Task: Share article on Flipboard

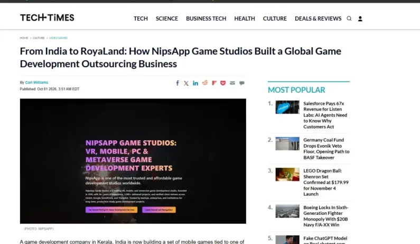Action: tap(214, 83)
